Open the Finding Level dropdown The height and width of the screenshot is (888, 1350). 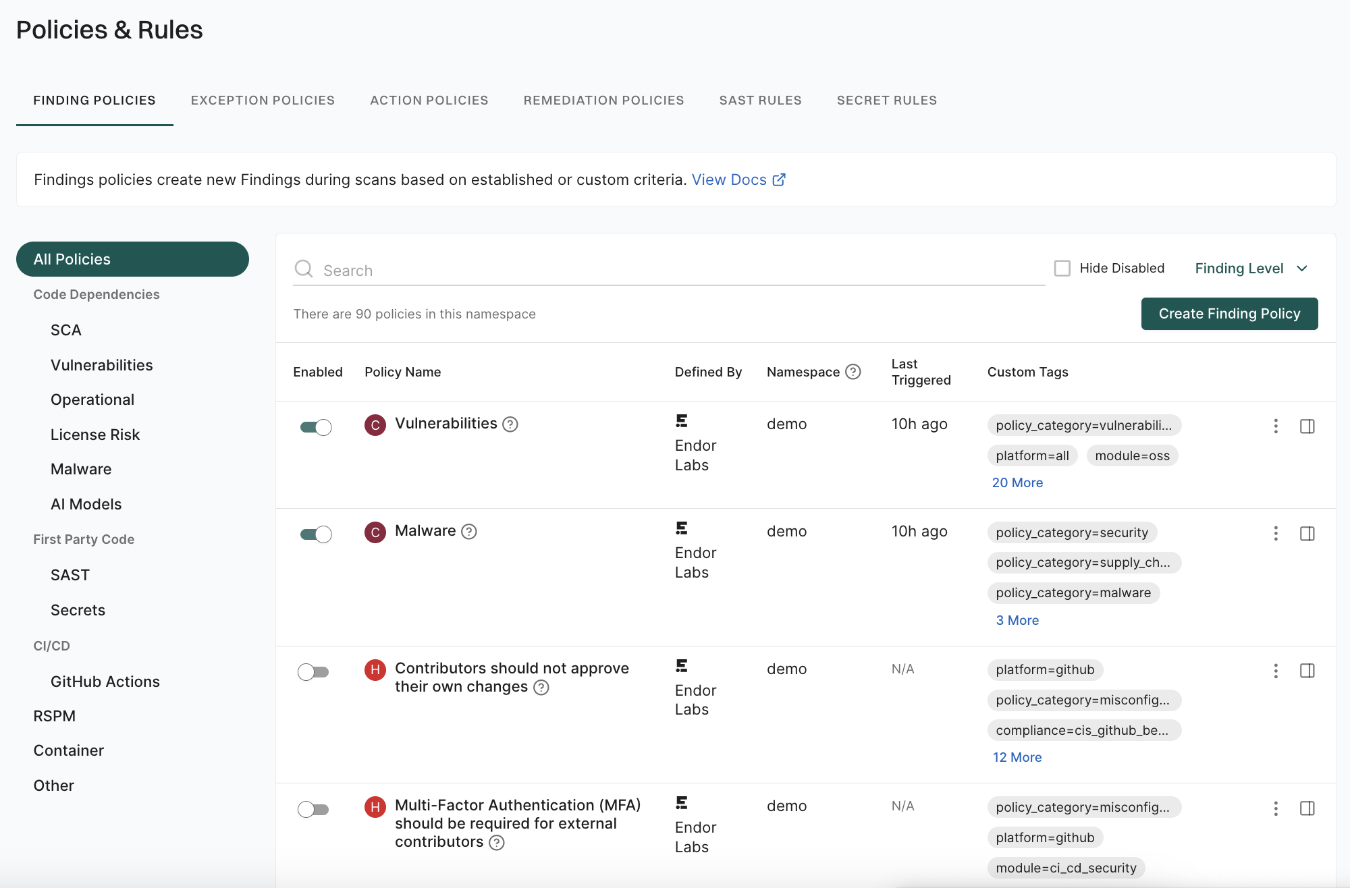[1251, 269]
